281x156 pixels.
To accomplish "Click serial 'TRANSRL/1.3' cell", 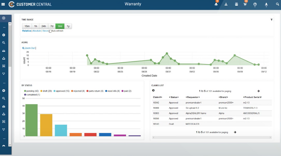I will point(250,108).
